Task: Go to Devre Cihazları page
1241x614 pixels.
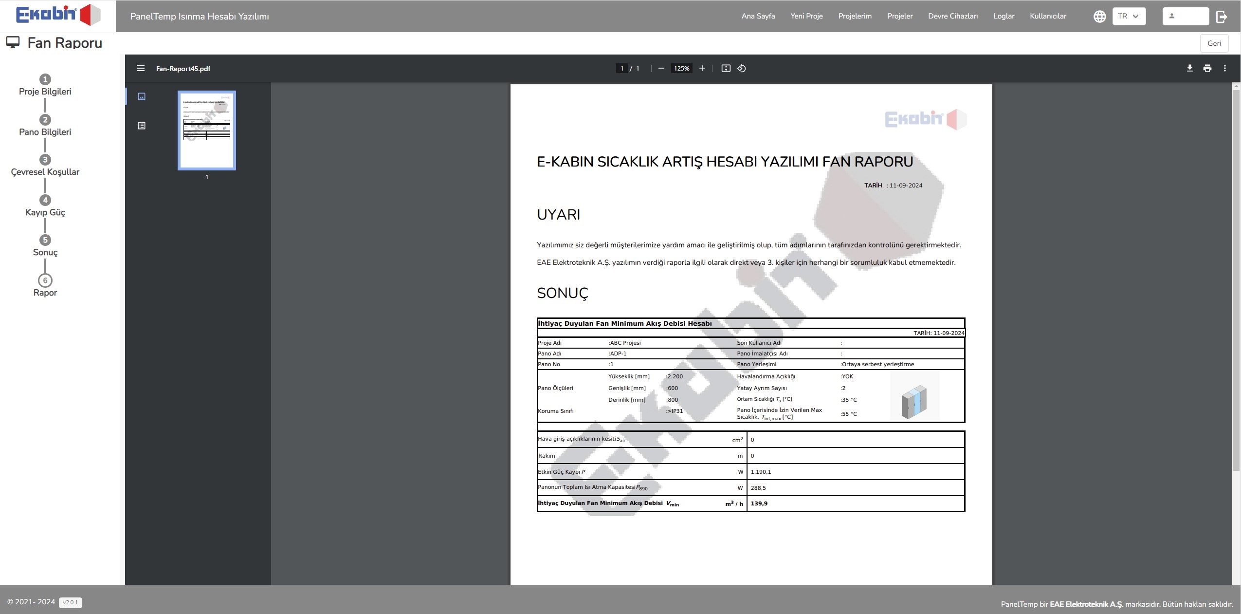Action: click(x=952, y=16)
